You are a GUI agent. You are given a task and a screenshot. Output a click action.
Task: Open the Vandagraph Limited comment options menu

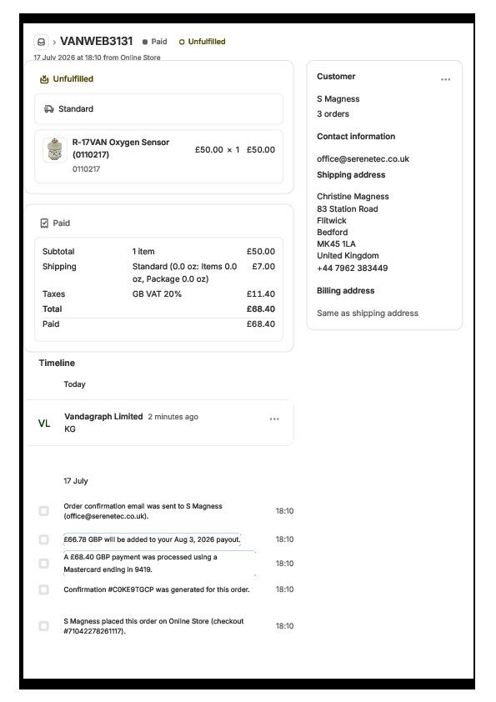point(274,419)
